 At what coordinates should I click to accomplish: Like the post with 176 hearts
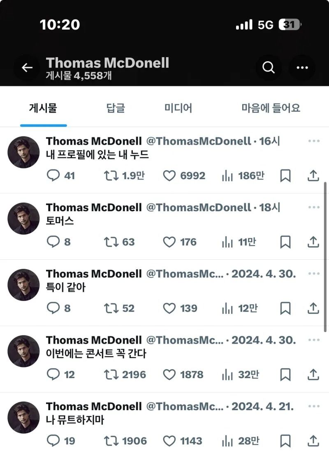tap(169, 242)
